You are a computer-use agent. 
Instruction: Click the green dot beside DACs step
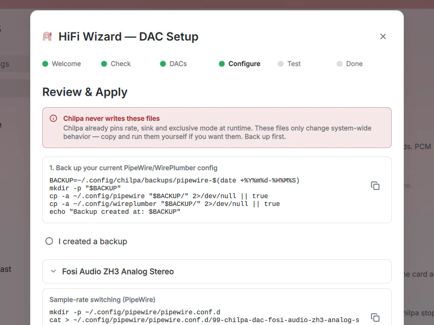pos(163,64)
